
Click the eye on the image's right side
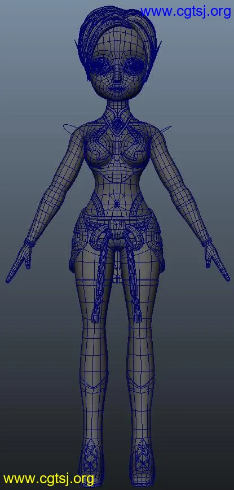[x=134, y=65]
